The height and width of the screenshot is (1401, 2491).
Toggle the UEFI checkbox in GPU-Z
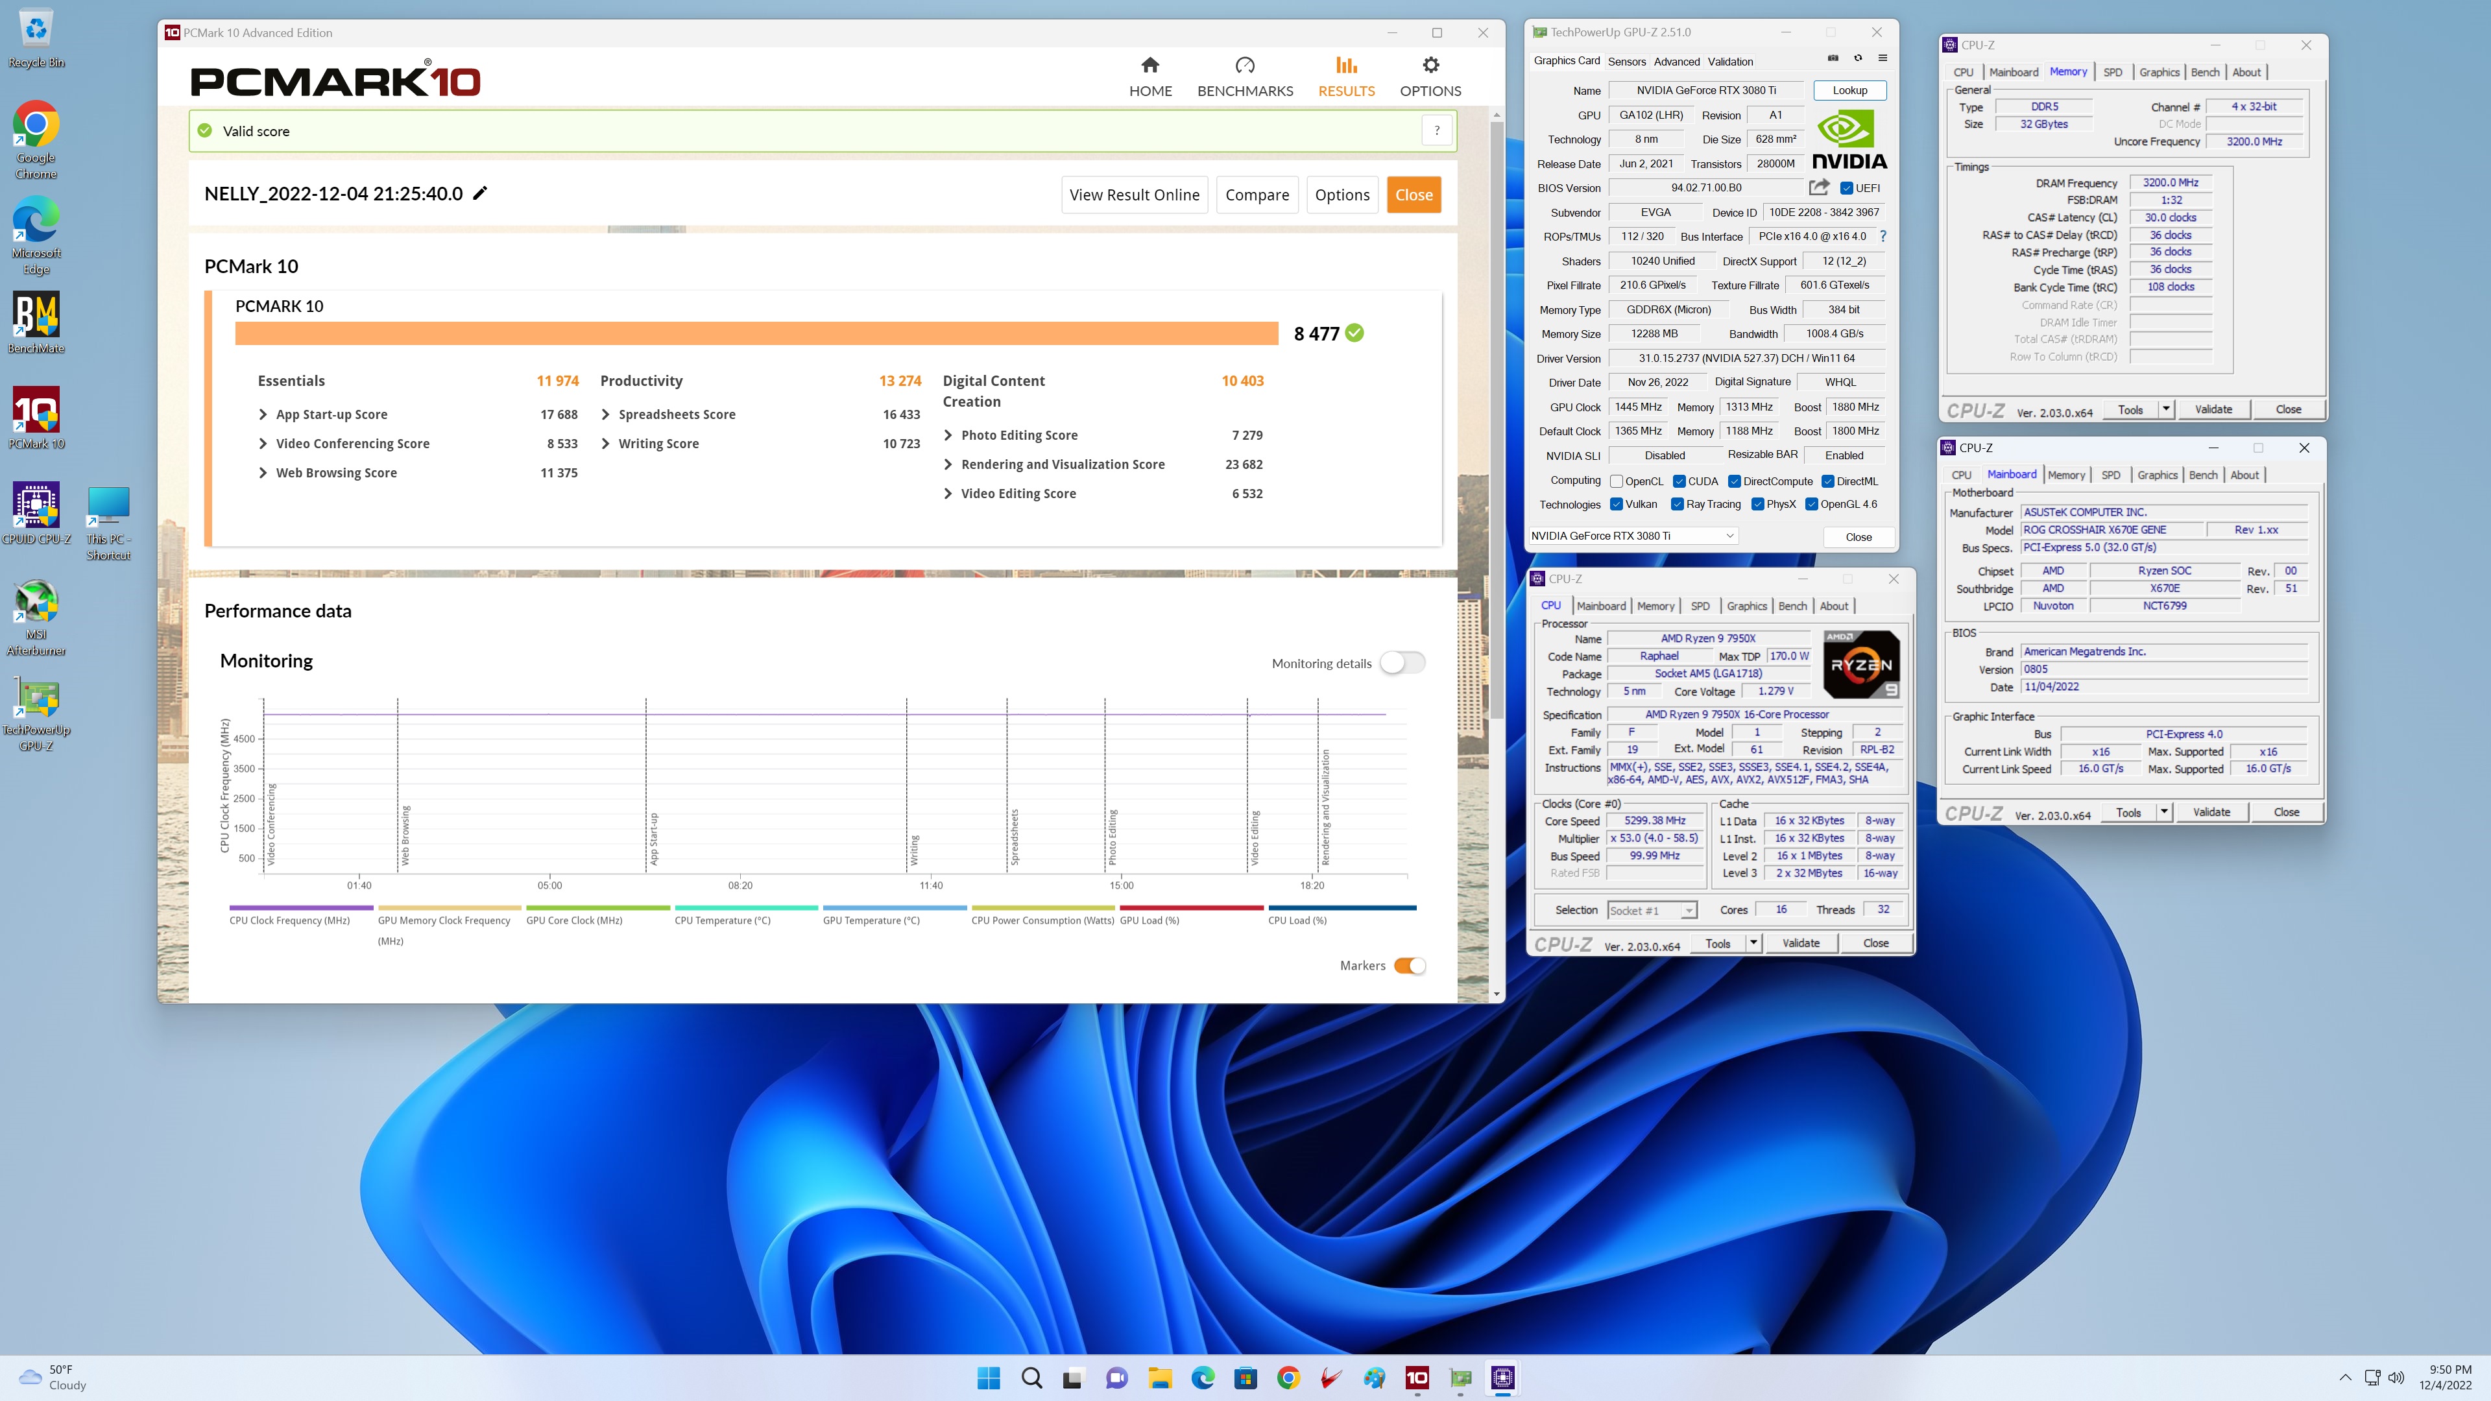click(1846, 187)
